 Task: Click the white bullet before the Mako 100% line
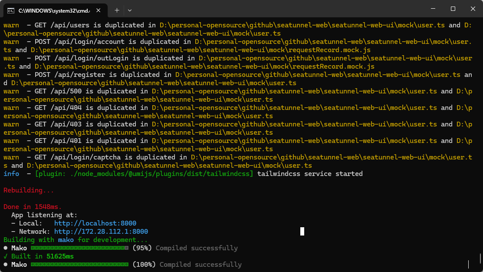(x=6, y=265)
